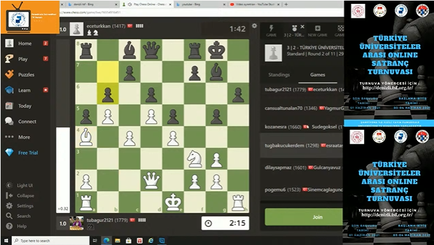The width and height of the screenshot is (434, 245).
Task: Close the tournament tab with X
Action: click(x=302, y=27)
